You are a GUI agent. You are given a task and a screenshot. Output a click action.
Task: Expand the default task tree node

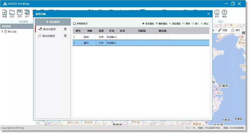[2, 32]
